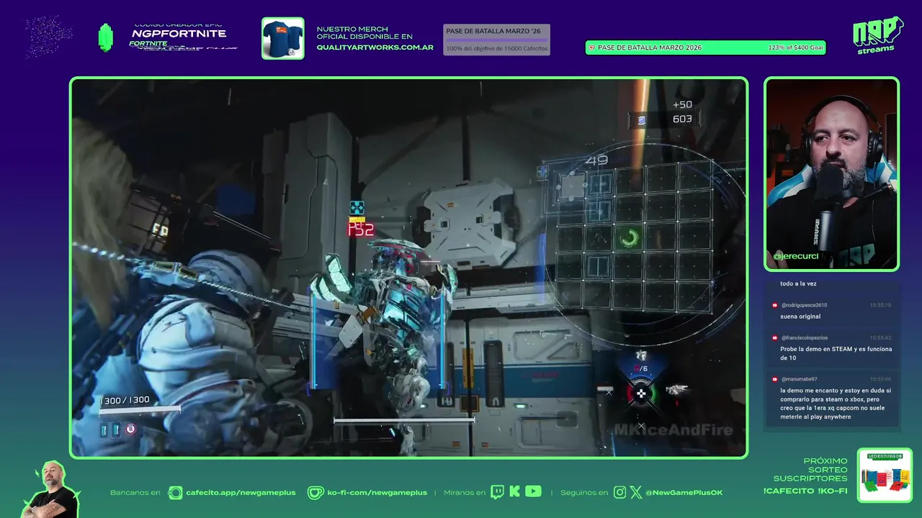922x518 pixels.
Task: Click the '!CAFECITO !KO-FI' command text
Action: (x=805, y=491)
